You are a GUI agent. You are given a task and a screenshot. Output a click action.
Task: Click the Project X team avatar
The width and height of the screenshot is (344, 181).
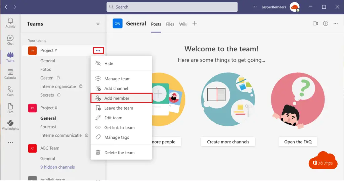pyautogui.click(x=33, y=108)
